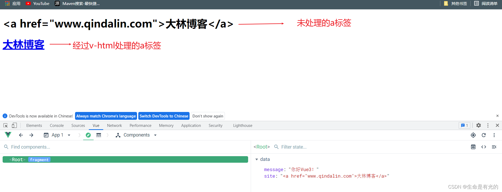Click the 大林博客 hyperlink
This screenshot has height=192, width=502.
tap(24, 45)
